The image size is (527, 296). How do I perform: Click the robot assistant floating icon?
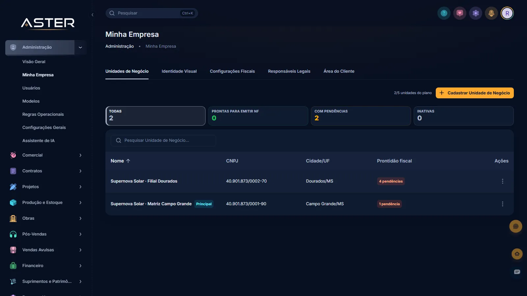517,254
